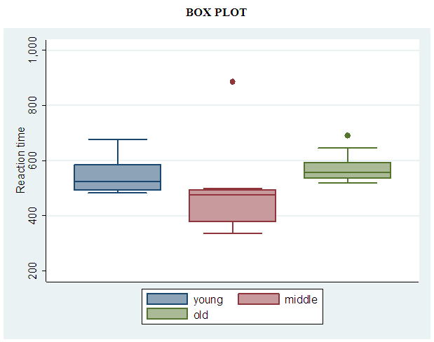Click the green outlier dot near 700

(347, 135)
